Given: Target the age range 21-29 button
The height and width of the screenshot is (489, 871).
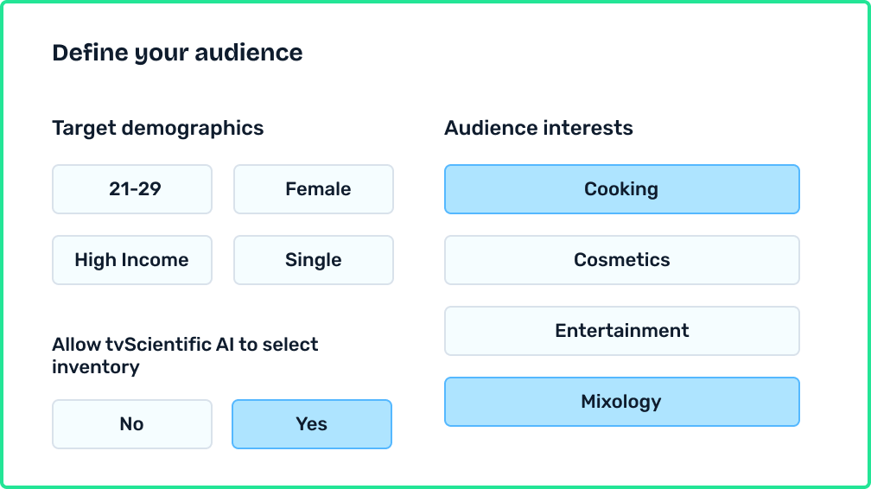Looking at the screenshot, I should point(132,189).
